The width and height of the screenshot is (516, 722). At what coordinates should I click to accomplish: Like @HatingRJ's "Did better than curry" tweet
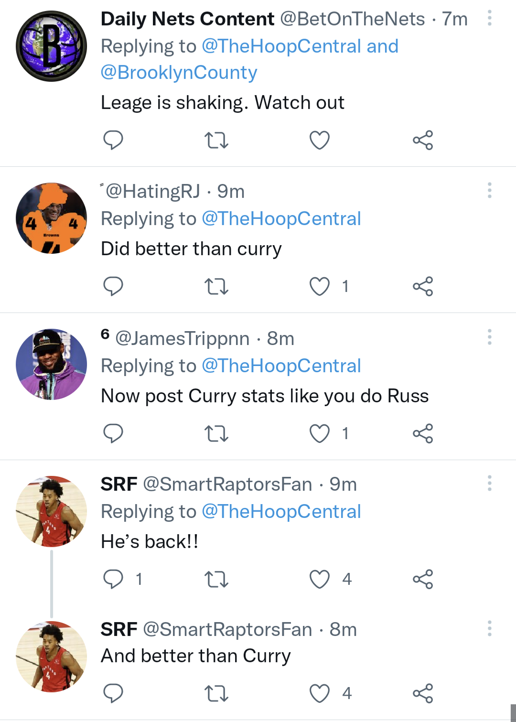[320, 286]
